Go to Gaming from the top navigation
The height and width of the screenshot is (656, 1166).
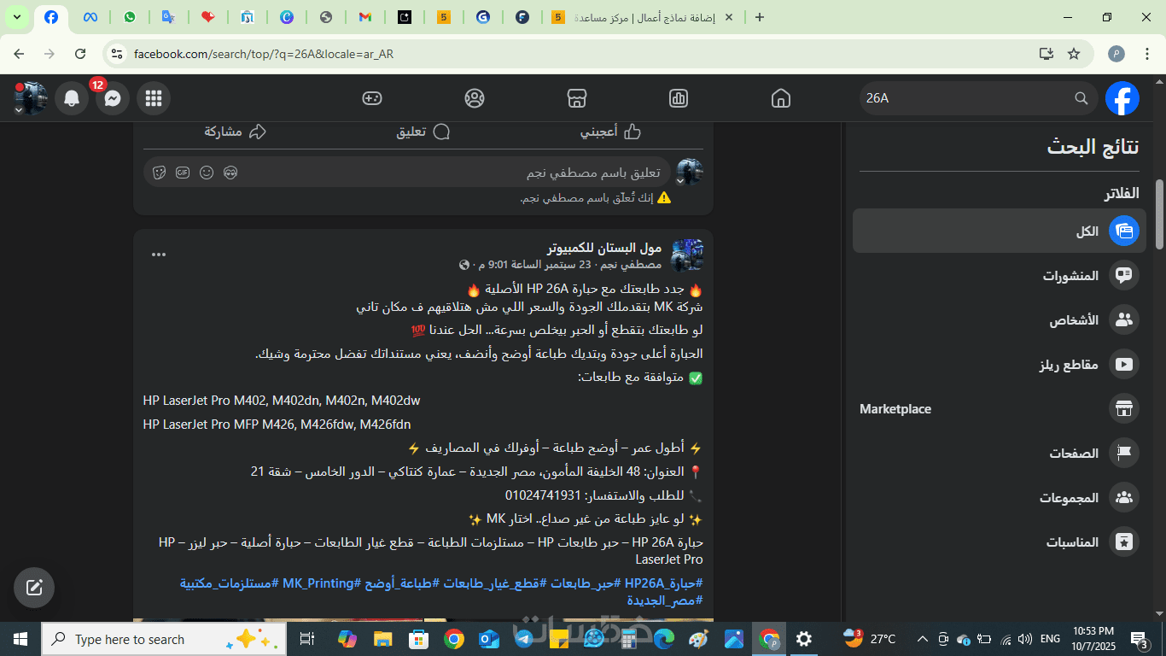pos(371,98)
